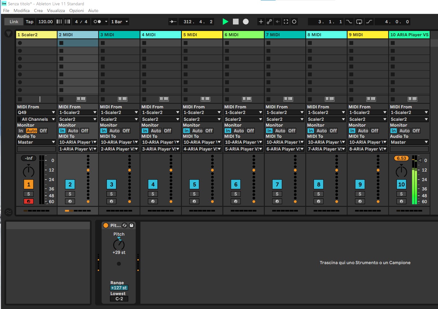438x309 pixels.
Task: Click the Link button
Action: pos(14,22)
